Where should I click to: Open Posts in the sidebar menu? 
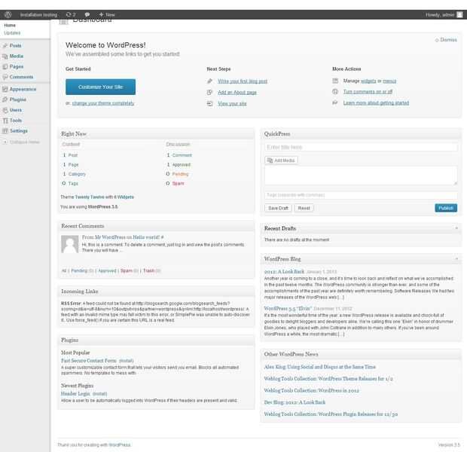pos(15,46)
